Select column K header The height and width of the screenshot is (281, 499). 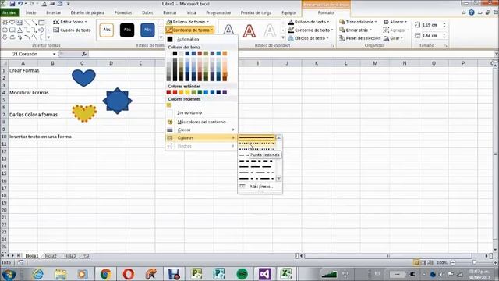317,63
